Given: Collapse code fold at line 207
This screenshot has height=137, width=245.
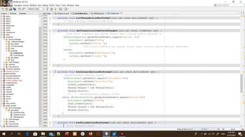Looking at the screenshot, I should 50,18.
